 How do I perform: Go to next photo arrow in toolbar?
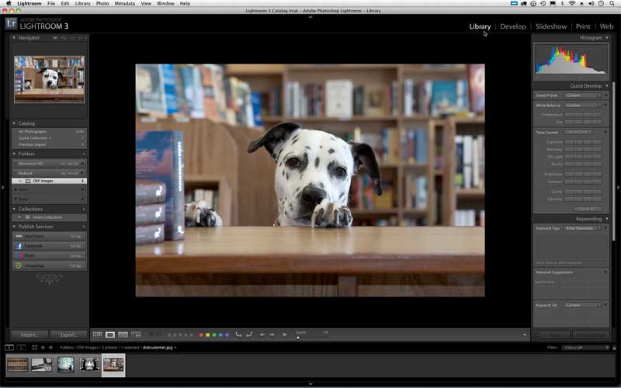(x=272, y=334)
